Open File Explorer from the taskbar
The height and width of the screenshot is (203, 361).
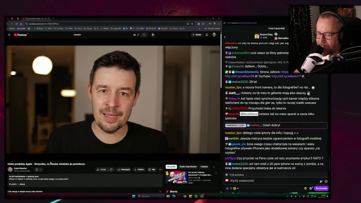point(168,196)
